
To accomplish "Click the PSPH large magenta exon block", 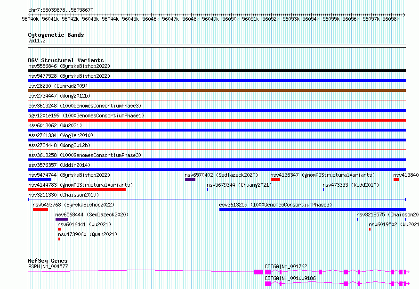I will [258, 272].
